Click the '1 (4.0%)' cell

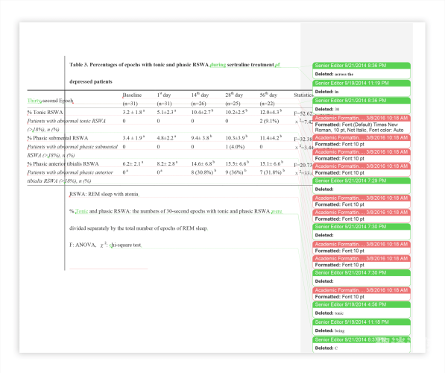click(x=235, y=146)
